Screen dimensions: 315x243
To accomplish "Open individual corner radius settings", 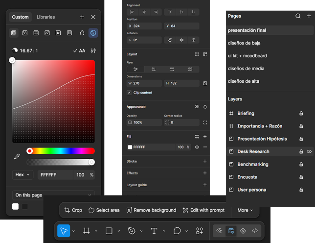I will click(x=205, y=122).
